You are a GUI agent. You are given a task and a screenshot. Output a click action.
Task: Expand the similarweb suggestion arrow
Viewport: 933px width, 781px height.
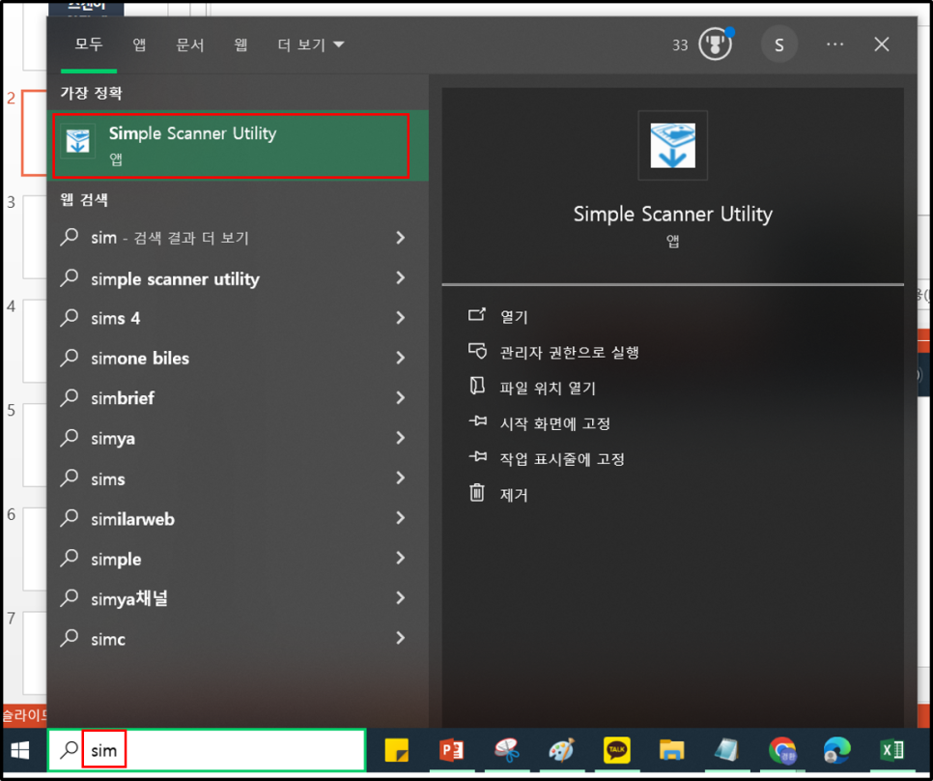pos(400,519)
